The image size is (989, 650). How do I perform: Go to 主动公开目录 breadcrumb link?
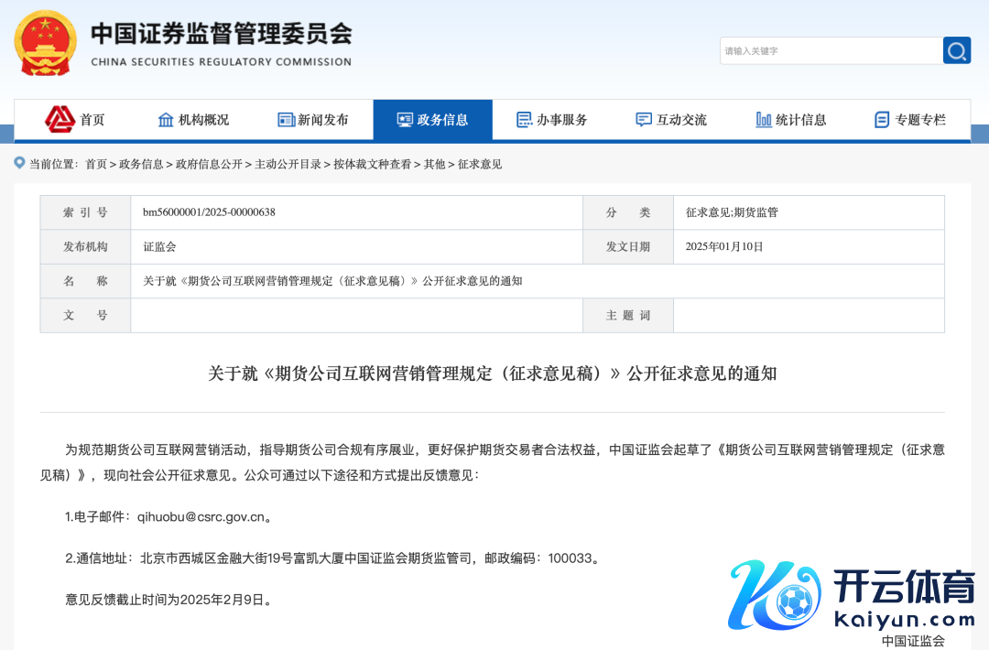pos(288,164)
